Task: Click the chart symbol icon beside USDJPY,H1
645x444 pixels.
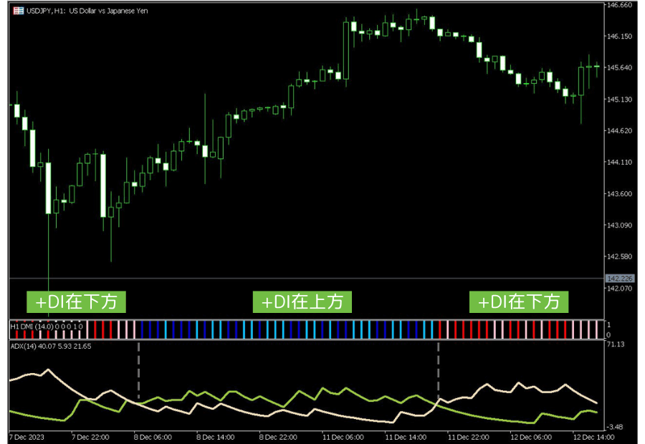Action: pyautogui.click(x=19, y=11)
